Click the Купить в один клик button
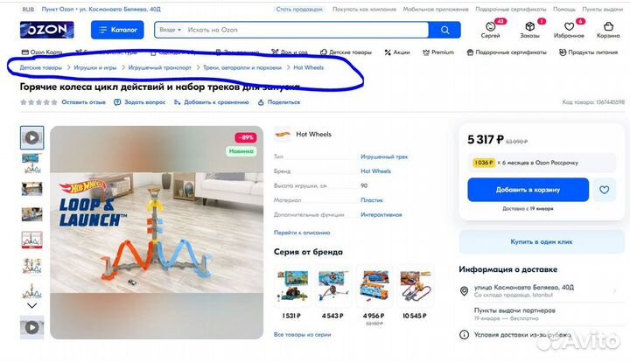The width and height of the screenshot is (630, 362). (542, 241)
